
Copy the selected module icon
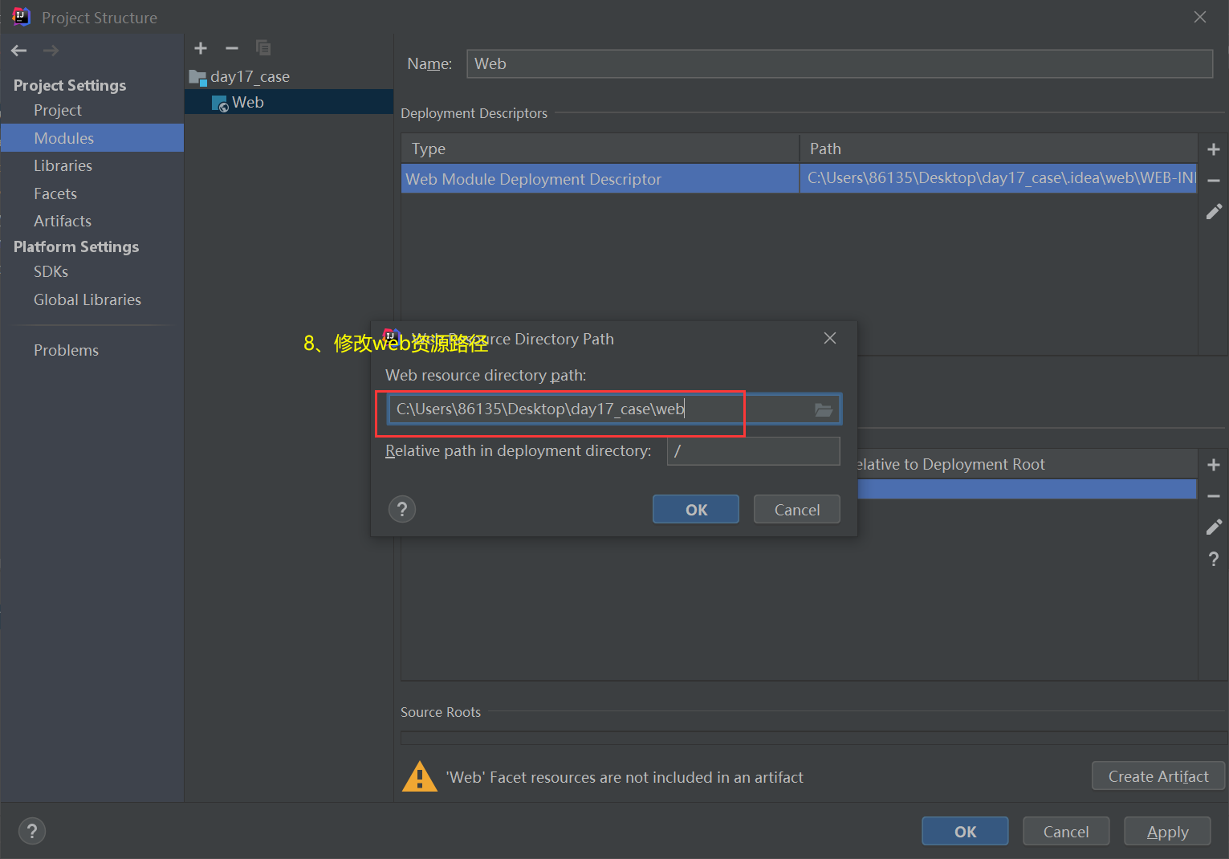(263, 48)
